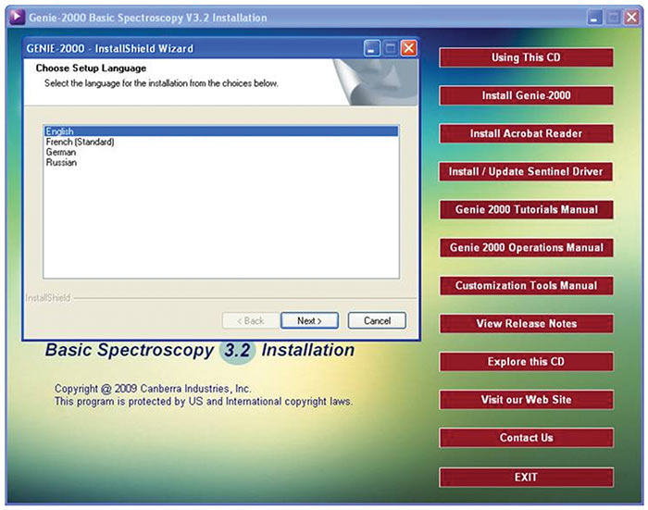
Task: Select Install / Update Sentinel Driver
Action: point(526,171)
